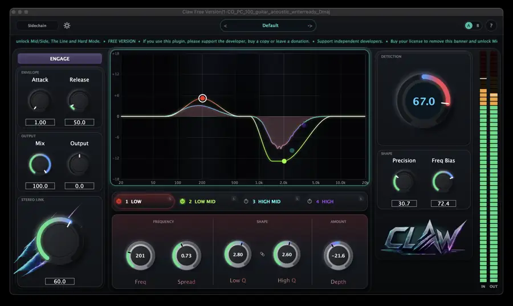Click the Precision value field 30.7
This screenshot has width=513, height=306.
(x=404, y=203)
